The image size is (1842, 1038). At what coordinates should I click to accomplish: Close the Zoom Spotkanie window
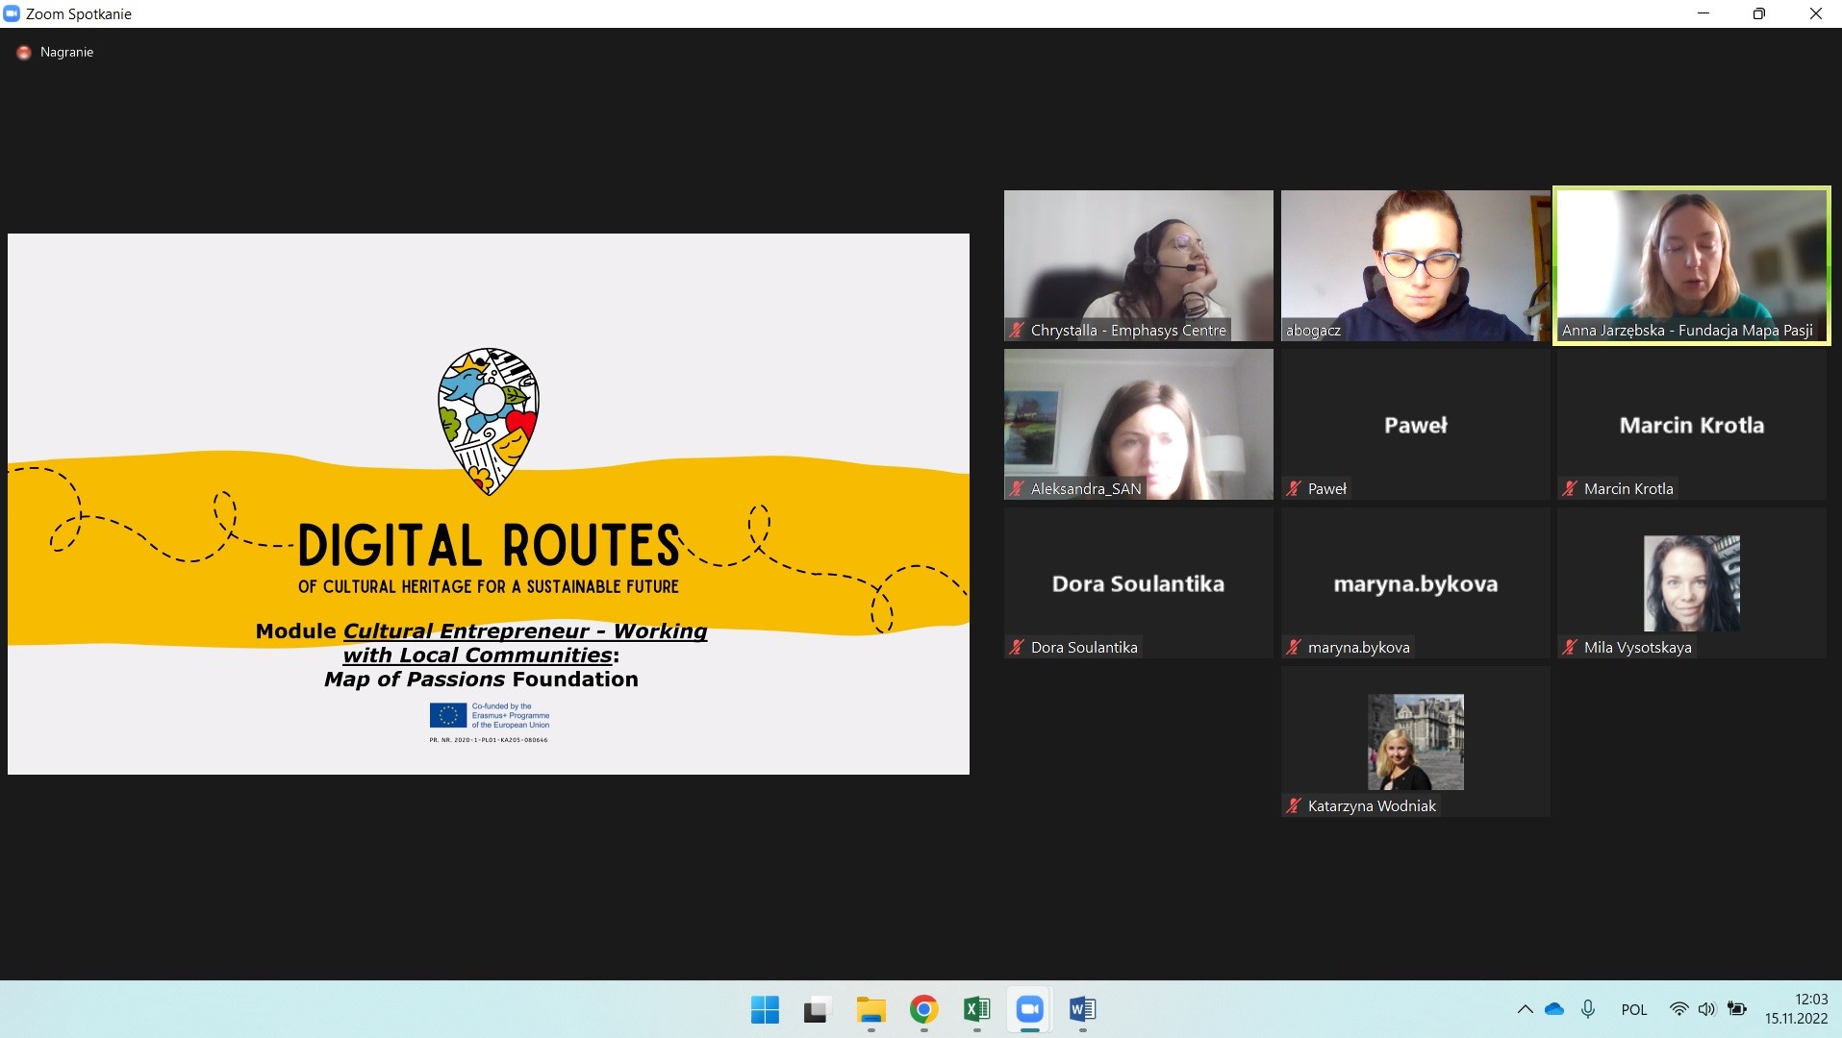(x=1816, y=13)
